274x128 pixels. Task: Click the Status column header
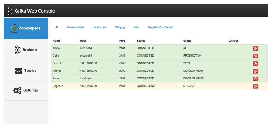tap(141, 41)
